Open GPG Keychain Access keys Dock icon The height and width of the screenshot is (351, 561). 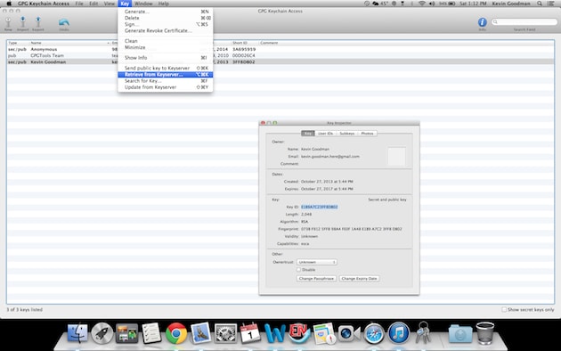(x=423, y=333)
